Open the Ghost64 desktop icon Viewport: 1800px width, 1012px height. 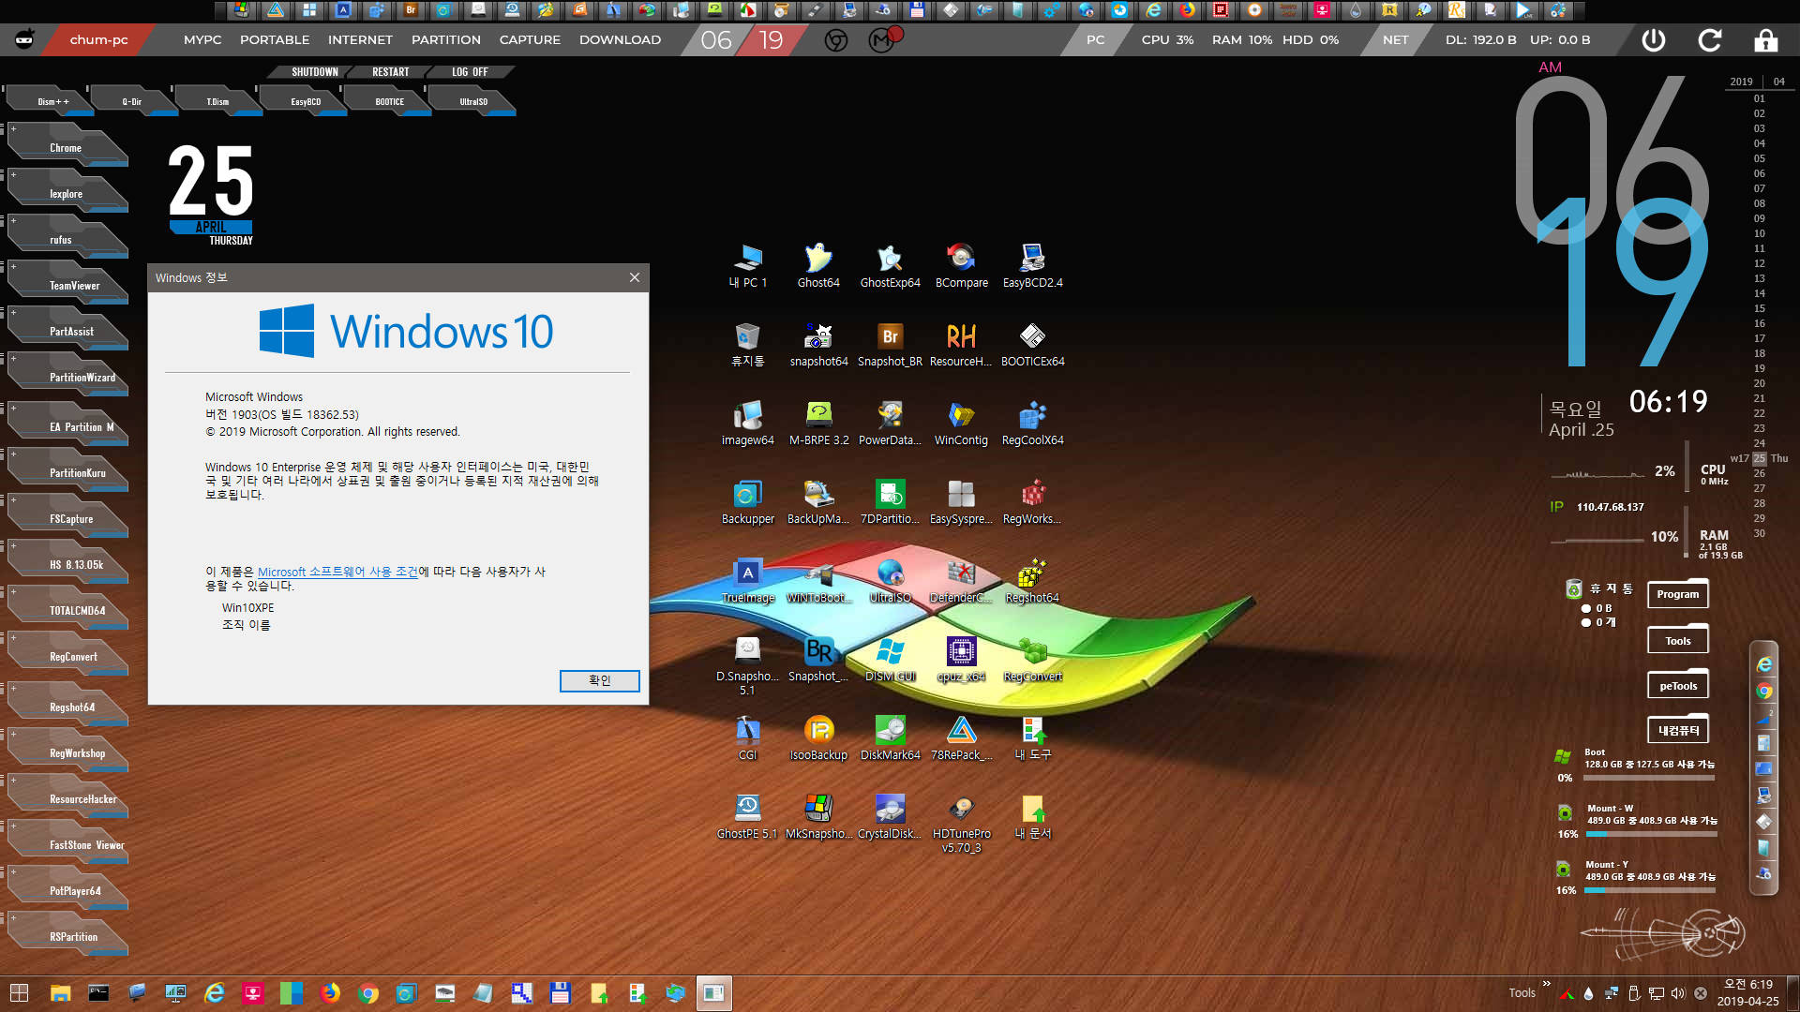818,265
